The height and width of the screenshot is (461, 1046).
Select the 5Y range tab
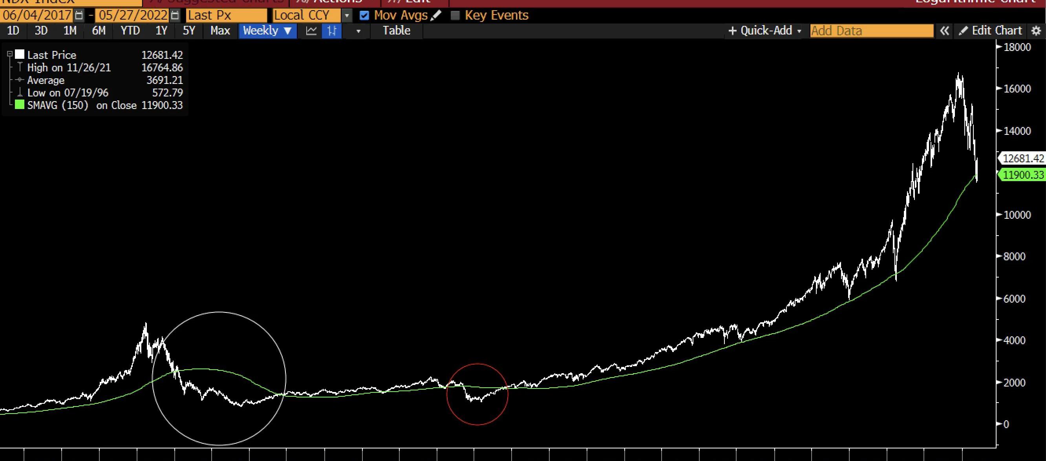189,31
